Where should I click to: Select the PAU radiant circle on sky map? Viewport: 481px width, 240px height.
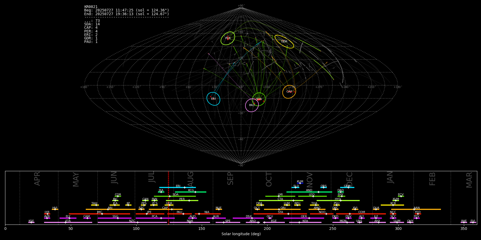(x=252, y=105)
